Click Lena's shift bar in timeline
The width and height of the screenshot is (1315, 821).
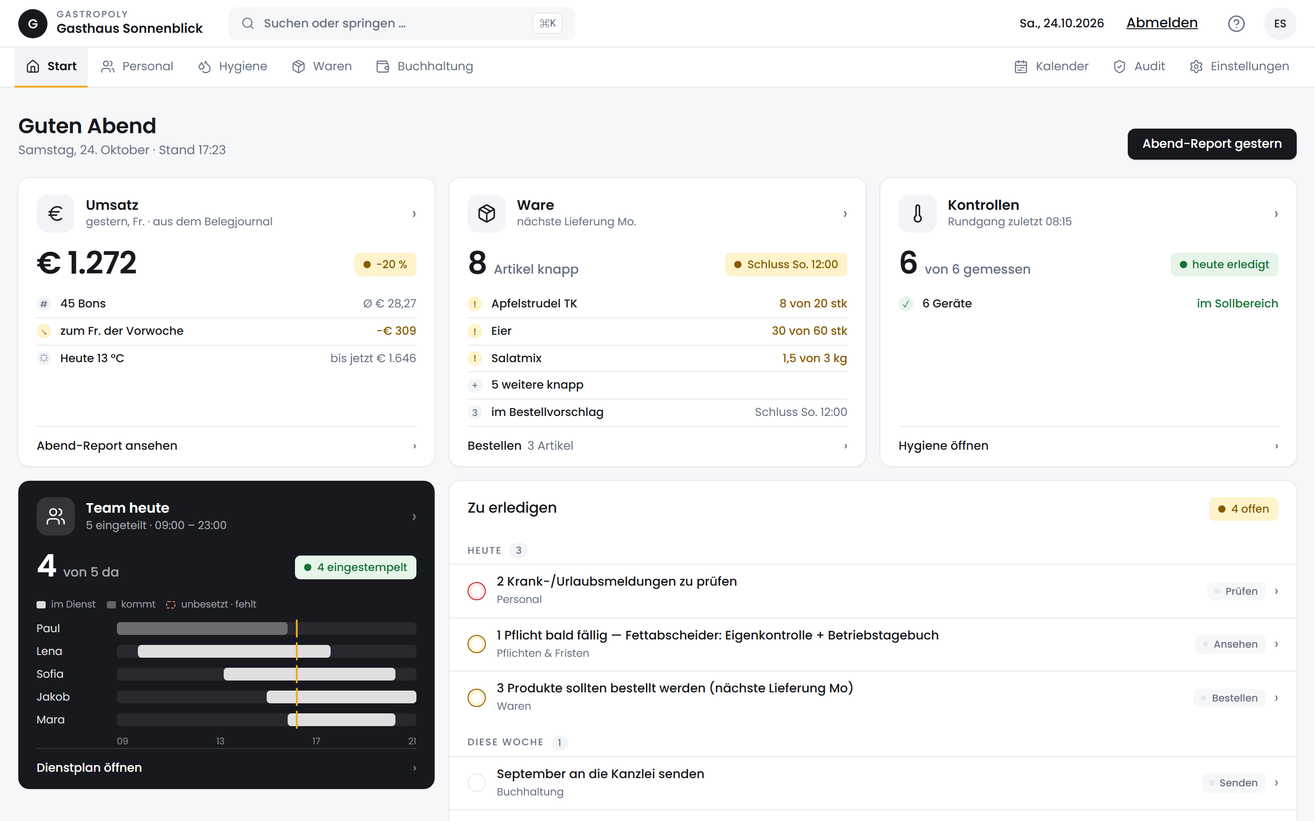[x=234, y=652]
